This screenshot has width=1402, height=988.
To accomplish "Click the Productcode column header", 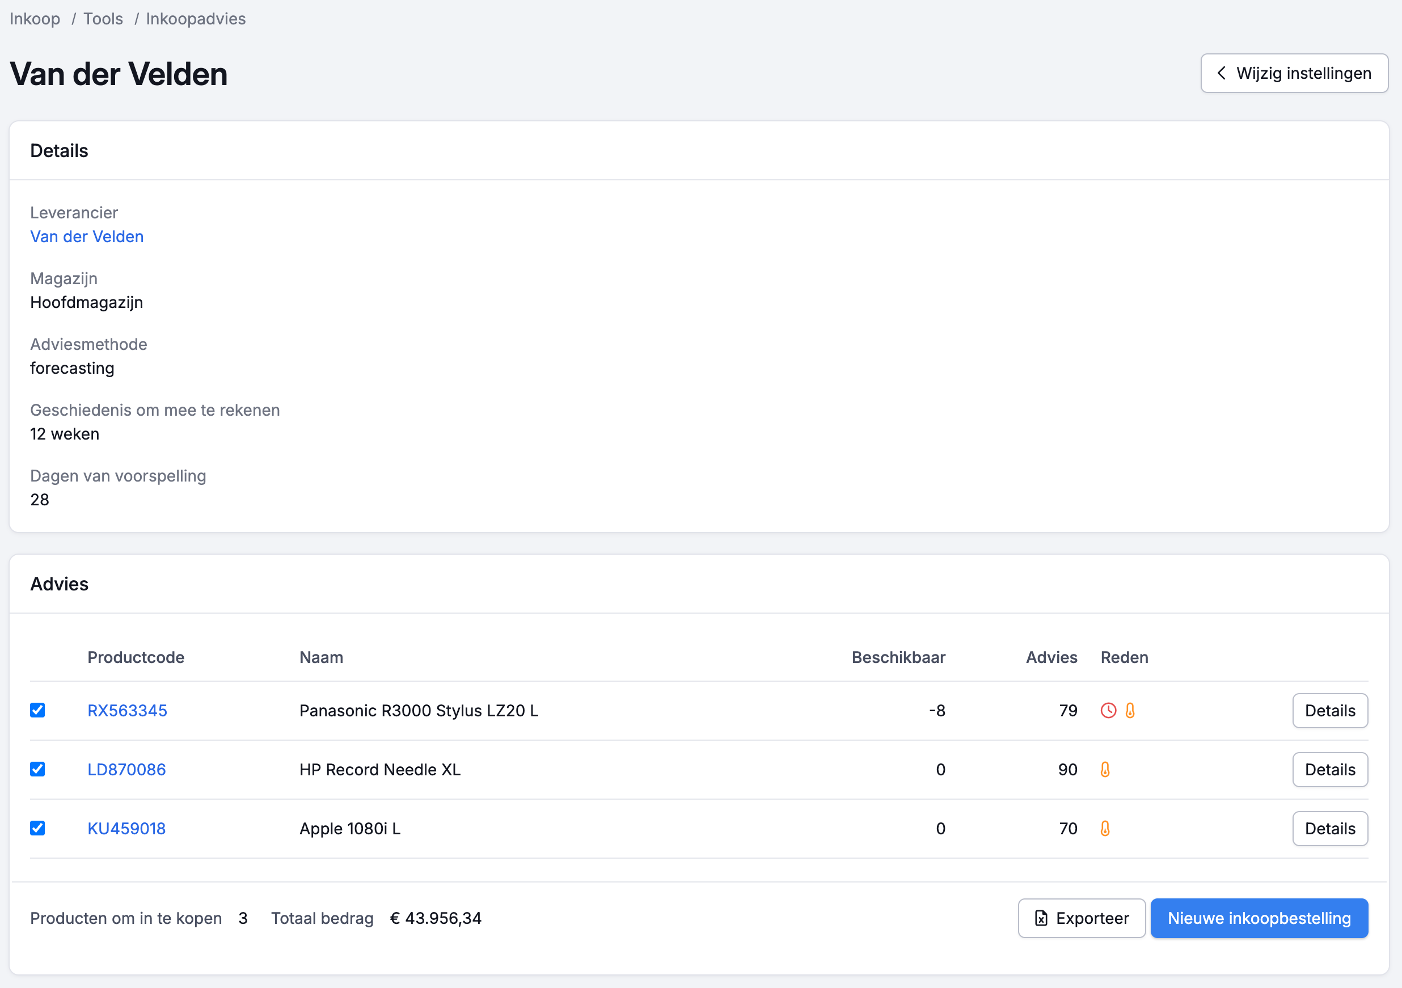I will pos(136,658).
